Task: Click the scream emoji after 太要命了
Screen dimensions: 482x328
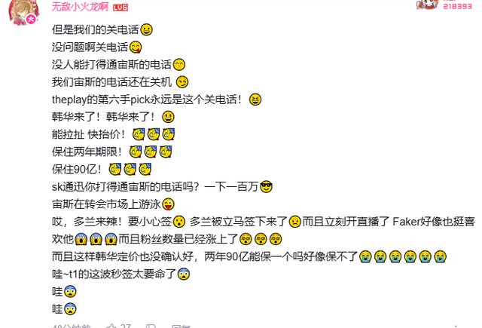Action: click(x=184, y=274)
